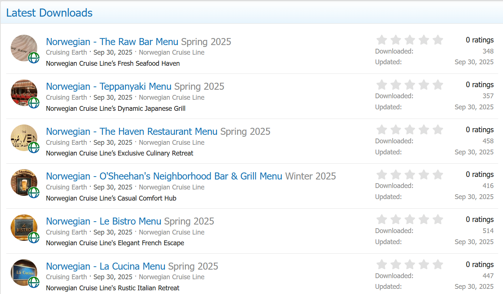Click the rating stars for Haven Restaurant Menu
The image size is (503, 294).
point(410,130)
